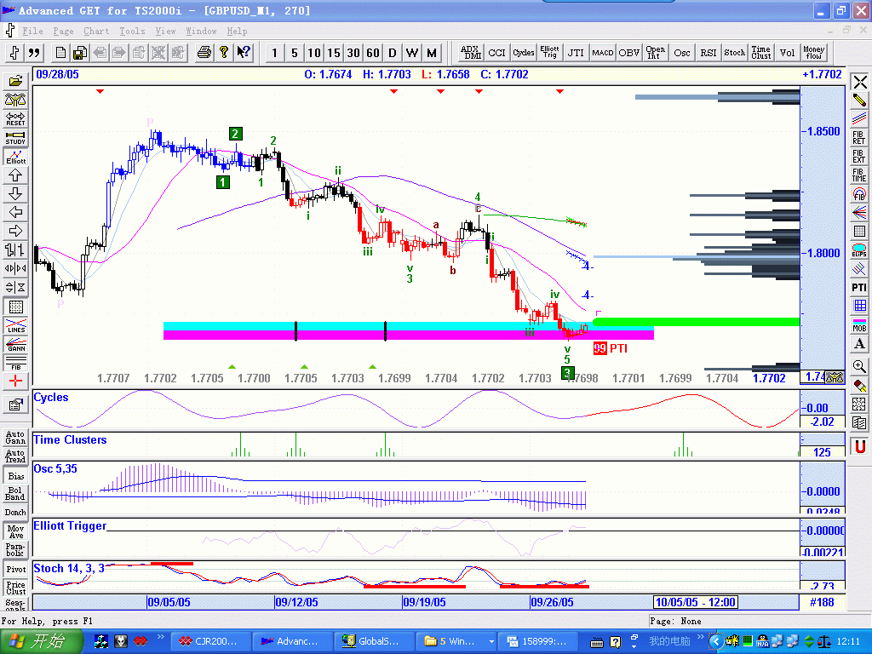Click the ELIPS ellipse tool

pos(859,250)
